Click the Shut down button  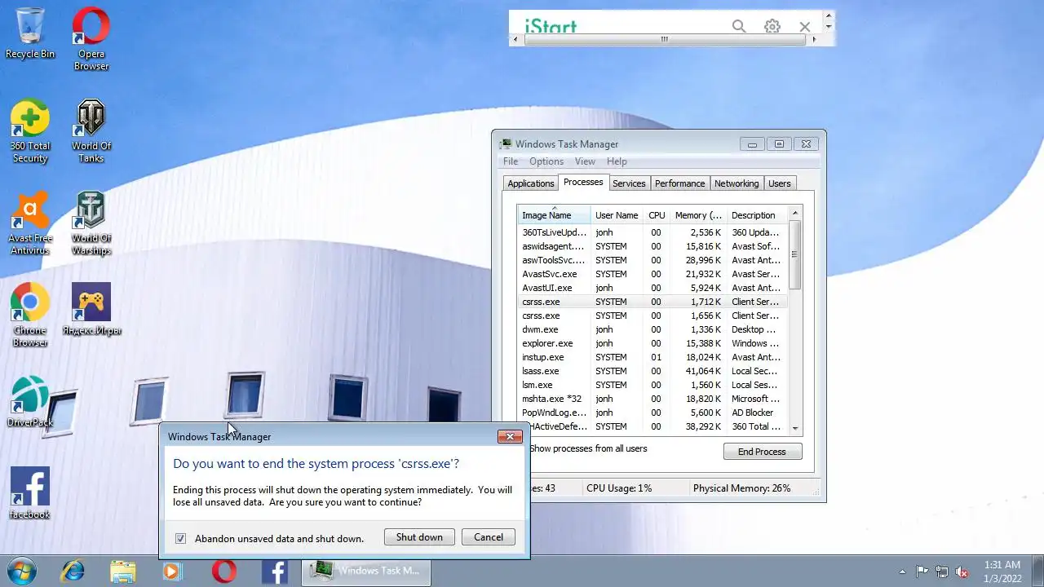419,537
